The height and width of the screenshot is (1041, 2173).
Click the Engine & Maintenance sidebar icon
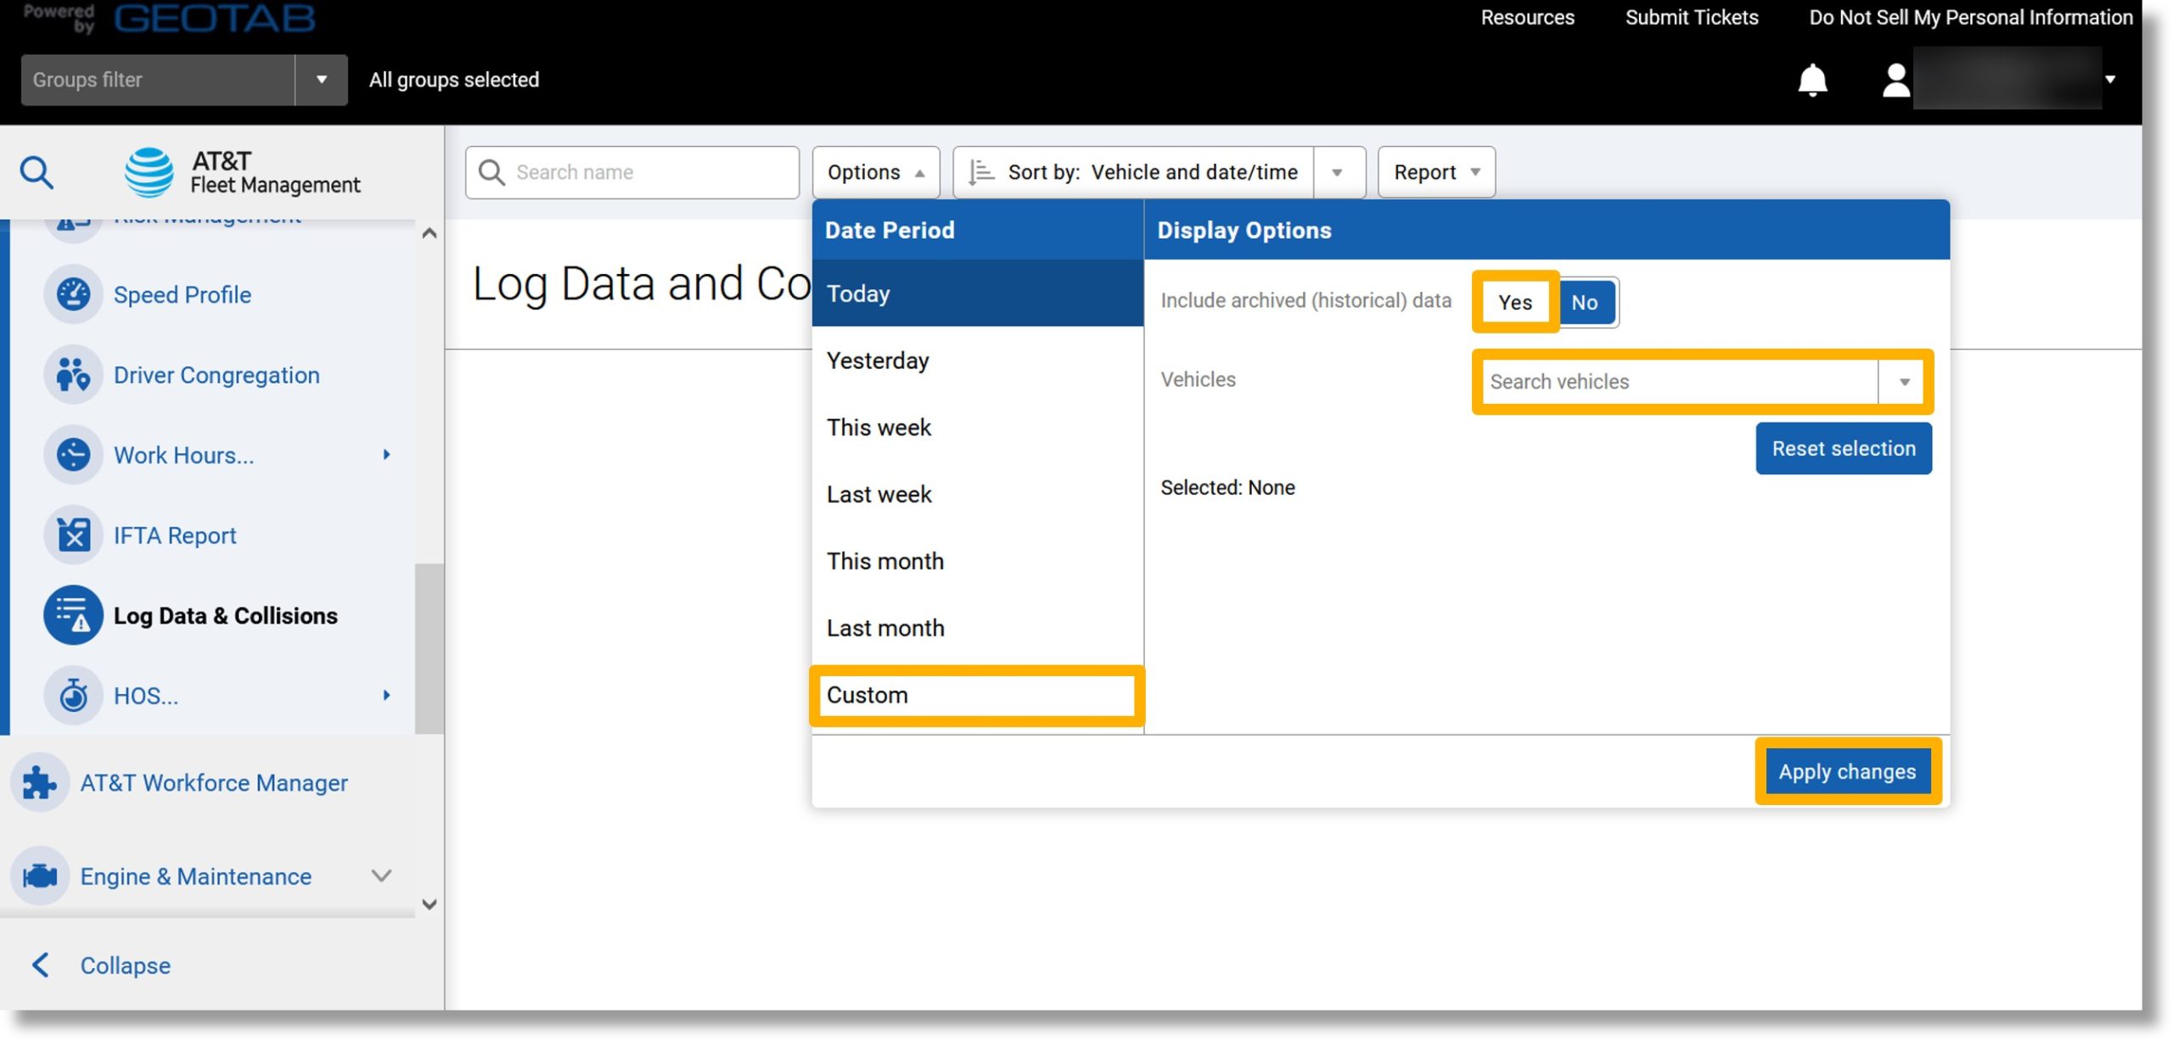39,874
